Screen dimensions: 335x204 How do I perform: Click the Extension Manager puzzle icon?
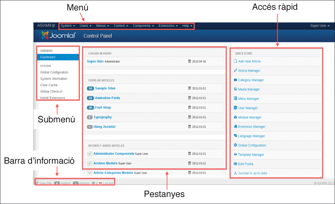click(x=235, y=126)
